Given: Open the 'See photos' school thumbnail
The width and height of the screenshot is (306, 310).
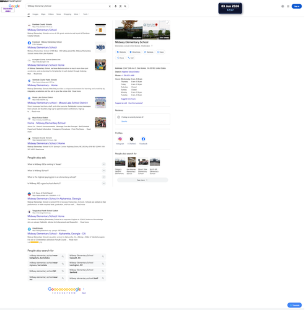Looking at the screenshot, I should point(129,30).
